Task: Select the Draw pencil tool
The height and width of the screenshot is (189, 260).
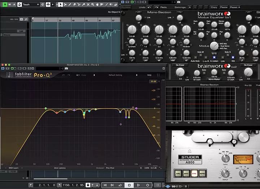Action: pyautogui.click(x=70, y=4)
